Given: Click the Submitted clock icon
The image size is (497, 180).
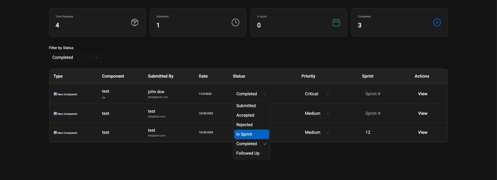Looking at the screenshot, I should pos(236,22).
